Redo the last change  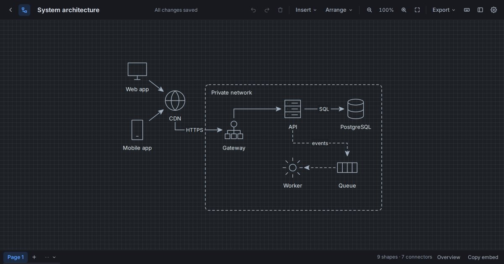pos(267,10)
